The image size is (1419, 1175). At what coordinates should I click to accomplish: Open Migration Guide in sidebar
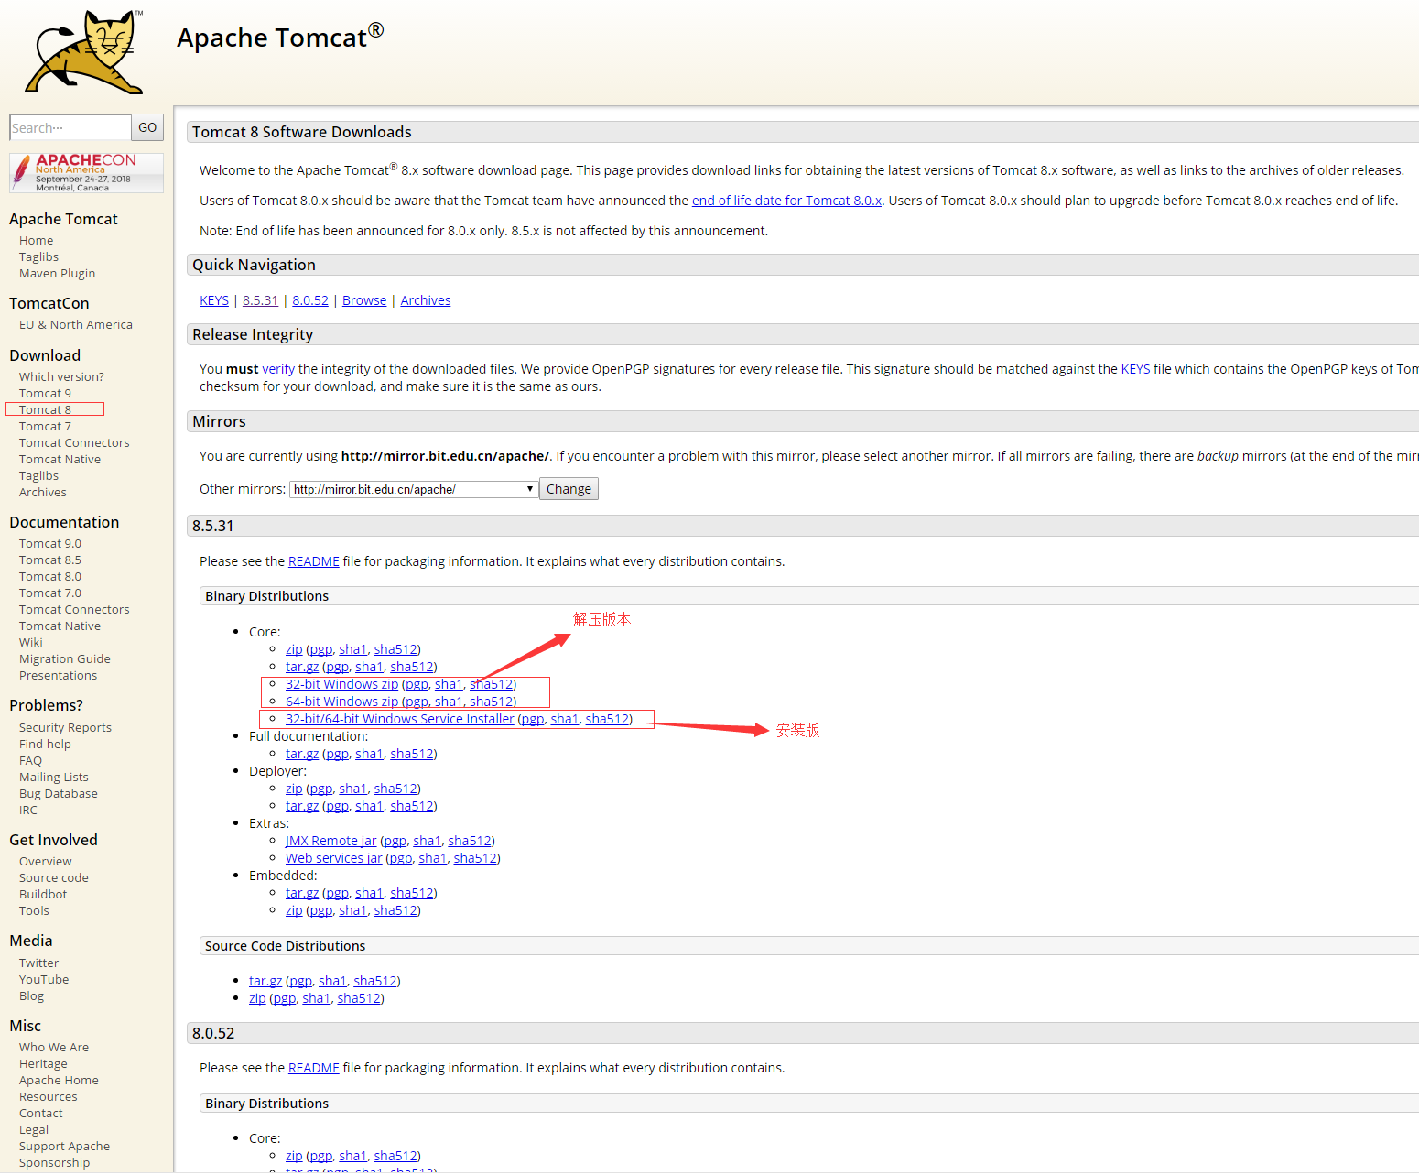pos(65,659)
